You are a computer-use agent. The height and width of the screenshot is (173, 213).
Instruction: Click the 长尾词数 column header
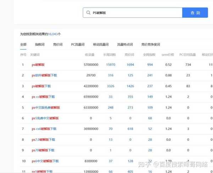109,55
